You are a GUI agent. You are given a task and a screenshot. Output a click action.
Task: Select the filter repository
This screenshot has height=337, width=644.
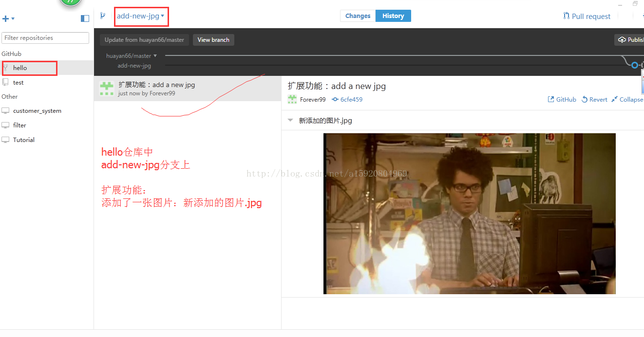(47, 125)
